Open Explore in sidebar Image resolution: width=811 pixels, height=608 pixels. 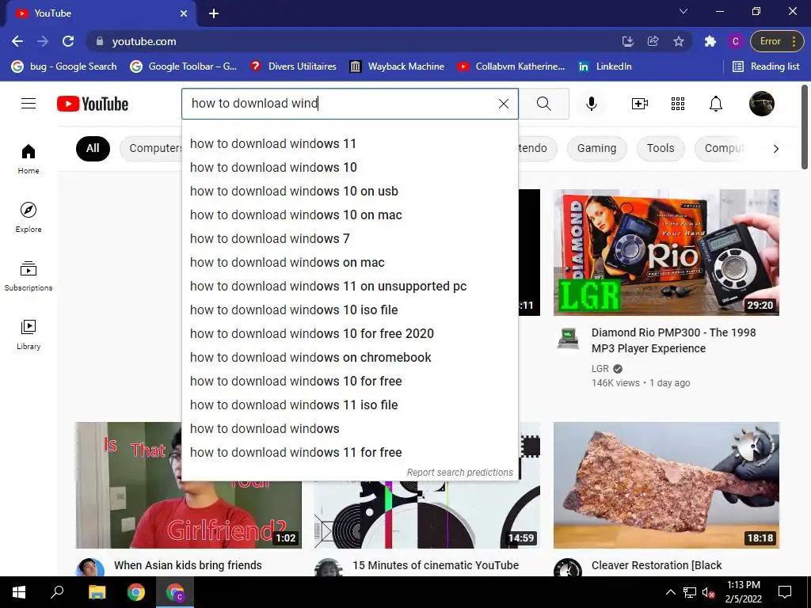pos(29,218)
